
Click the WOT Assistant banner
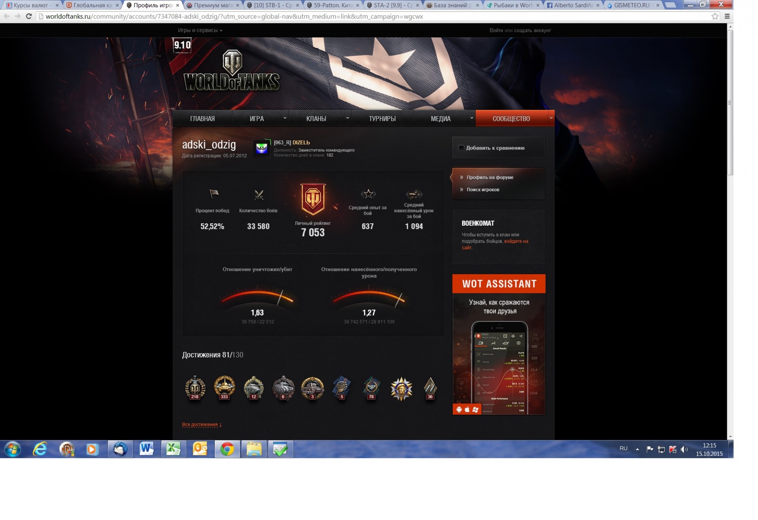pyautogui.click(x=499, y=344)
